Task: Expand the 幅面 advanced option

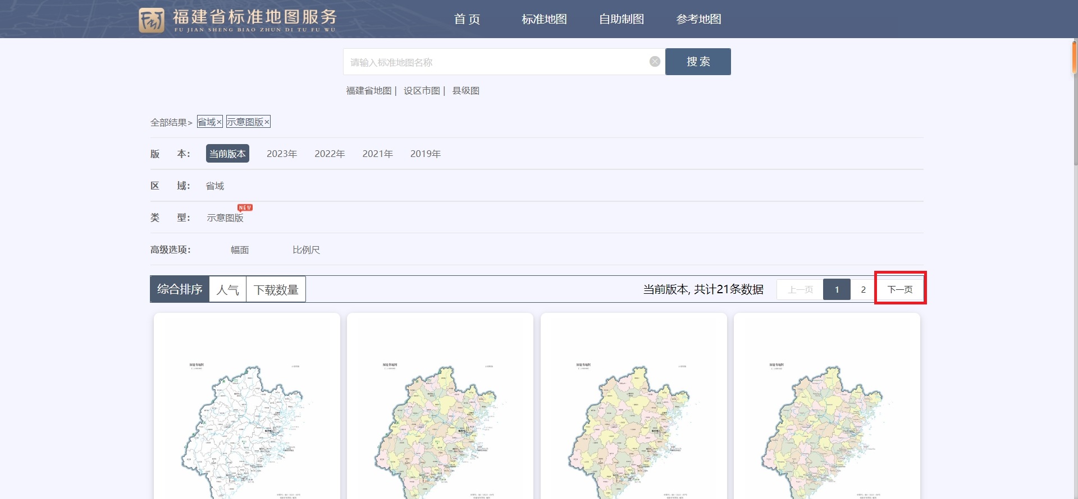Action: pyautogui.click(x=240, y=250)
